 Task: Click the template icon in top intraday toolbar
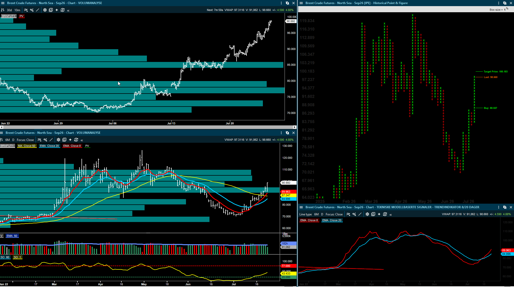click(51, 10)
